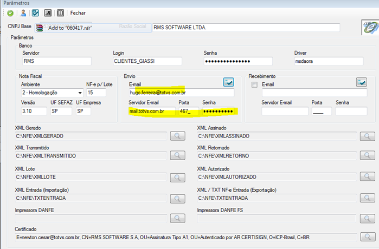The width and height of the screenshot is (379, 249).
Task: Click NF-e Entrada (Exportação) path field
Action: click(x=277, y=198)
